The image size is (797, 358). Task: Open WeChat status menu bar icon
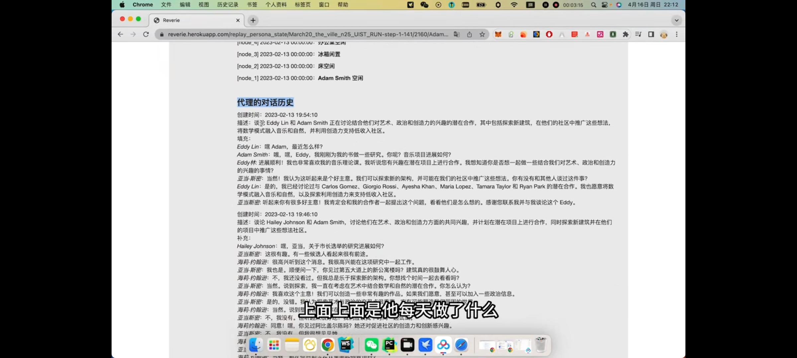click(424, 5)
